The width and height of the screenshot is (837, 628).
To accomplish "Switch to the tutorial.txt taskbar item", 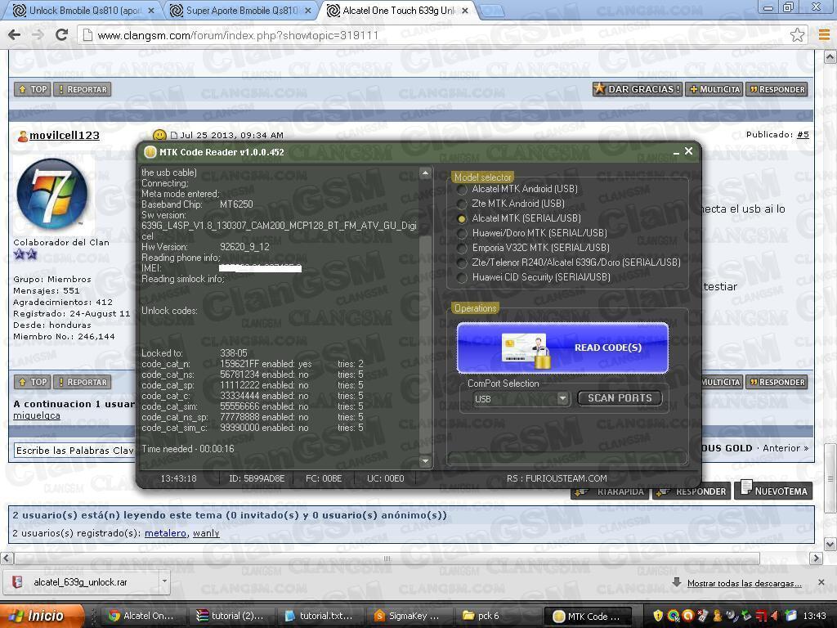I will [321, 617].
